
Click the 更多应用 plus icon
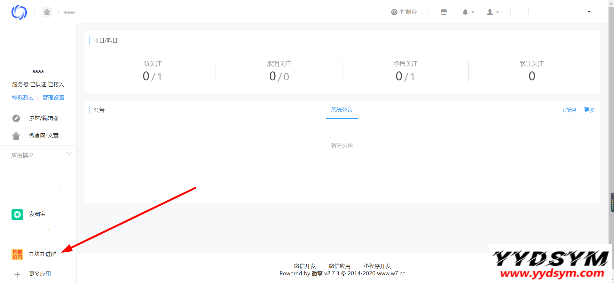[x=17, y=274]
